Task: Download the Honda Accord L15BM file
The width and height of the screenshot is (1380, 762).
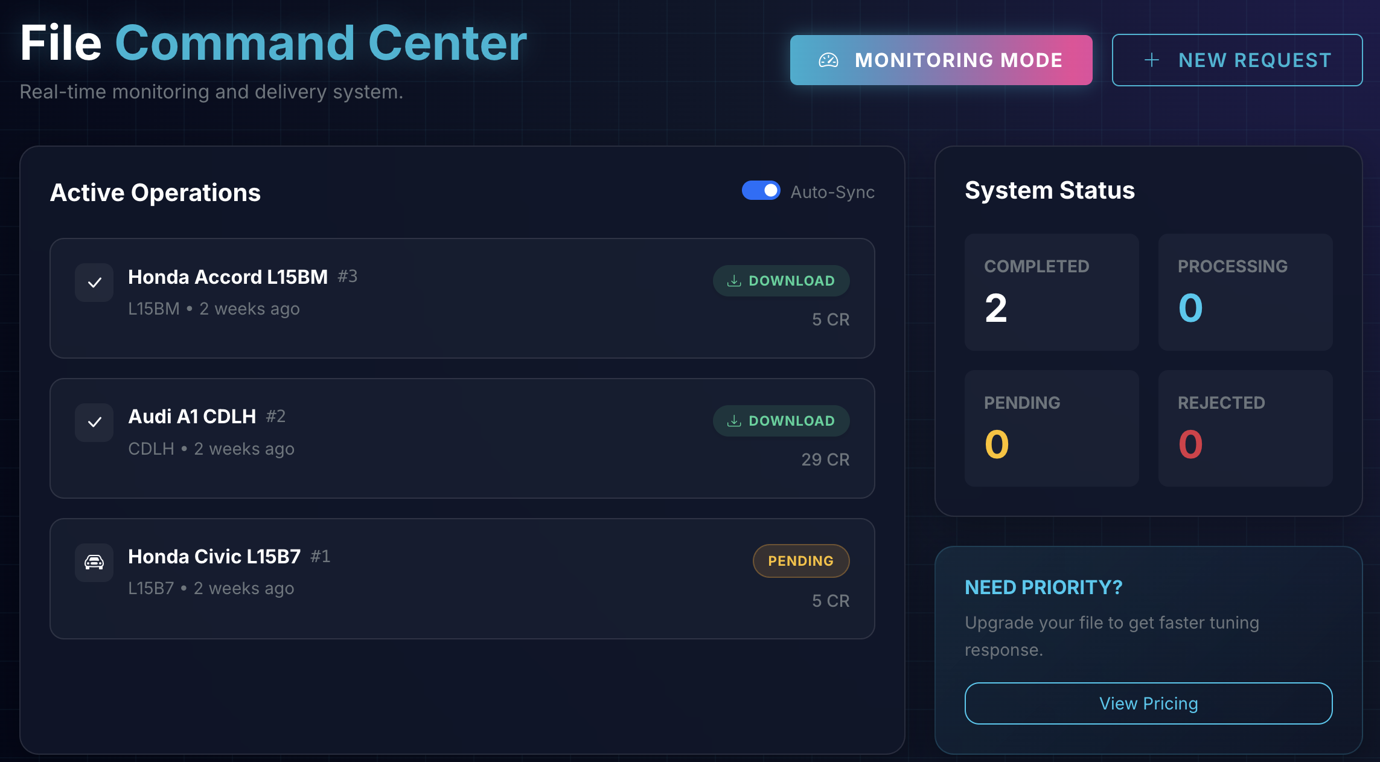Action: coord(781,280)
